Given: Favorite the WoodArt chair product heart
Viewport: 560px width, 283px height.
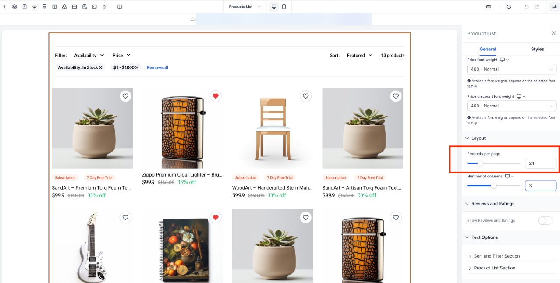Looking at the screenshot, I should [306, 96].
